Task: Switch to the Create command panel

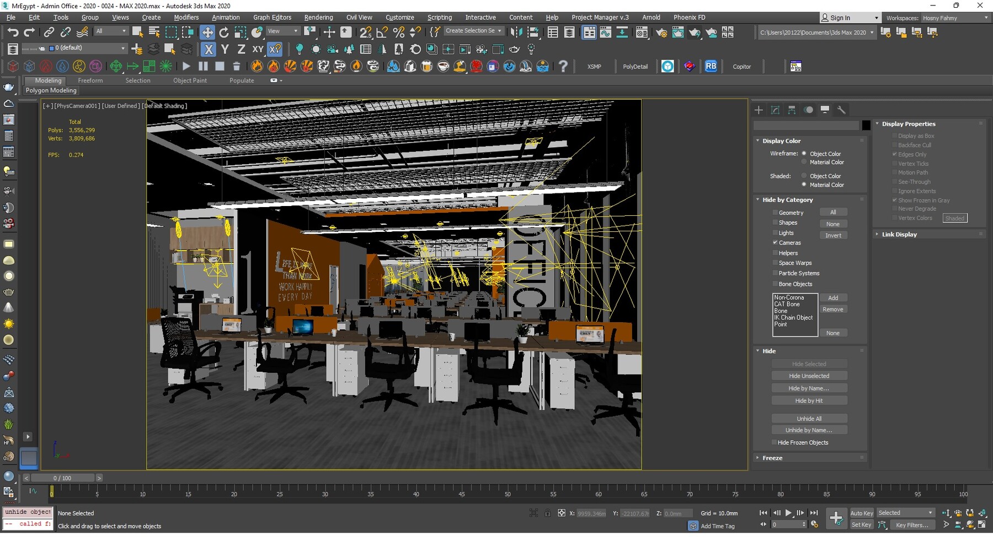Action: coord(759,110)
